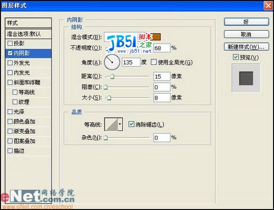Toggle the 预览 preview checkbox
The image size is (274, 210).
coord(236,57)
